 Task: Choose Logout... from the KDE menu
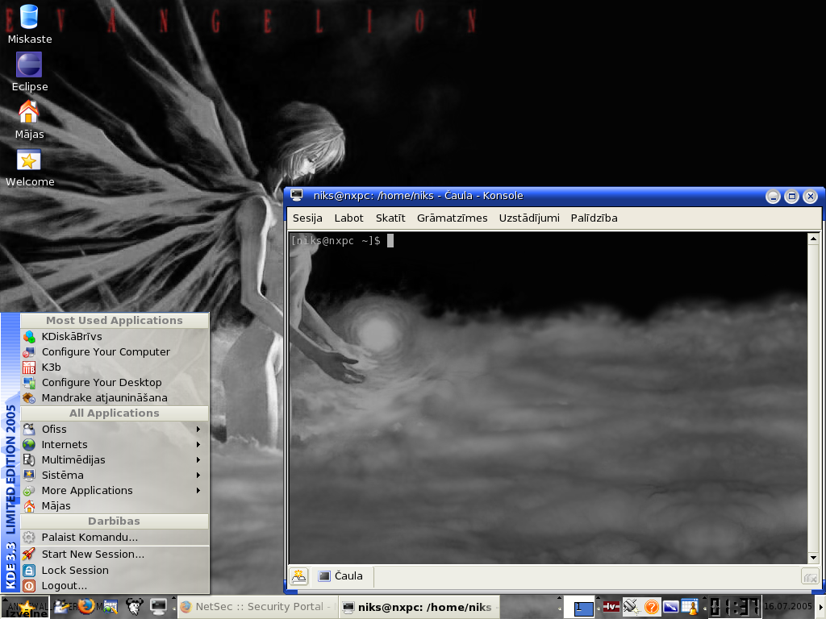click(115, 585)
